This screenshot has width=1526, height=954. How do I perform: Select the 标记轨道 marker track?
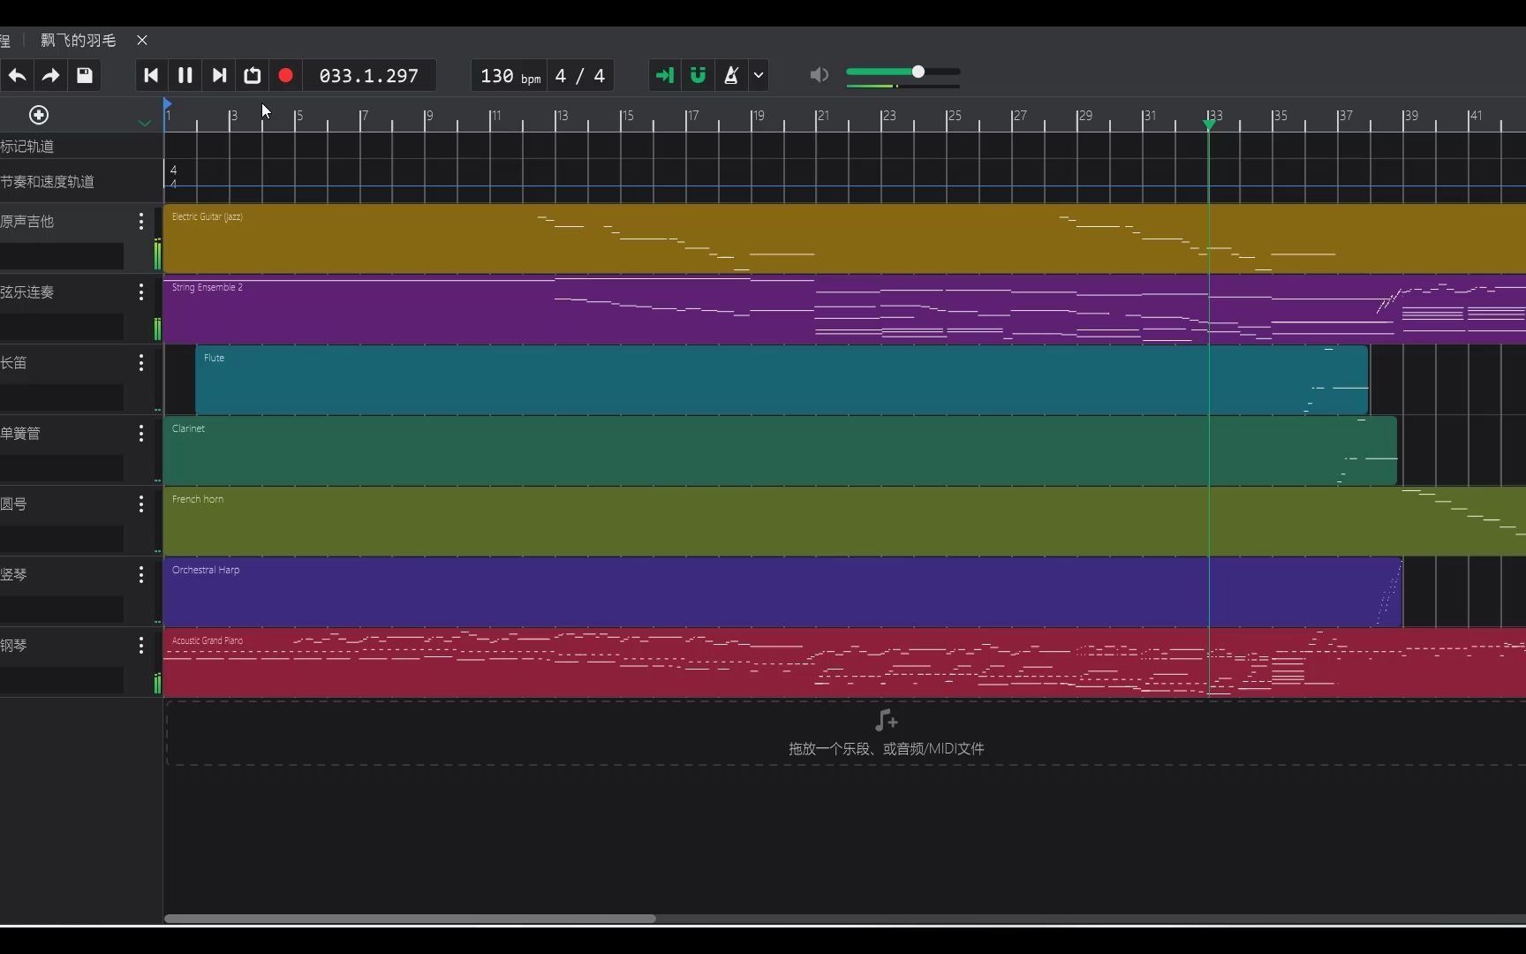tap(81, 147)
